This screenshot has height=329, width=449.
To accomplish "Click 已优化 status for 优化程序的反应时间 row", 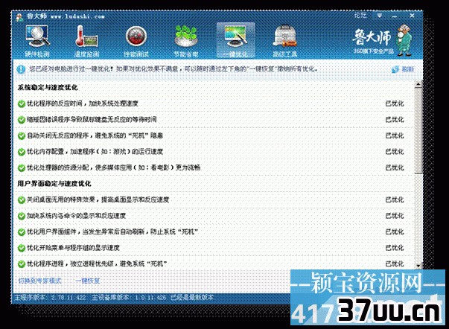I will (x=395, y=103).
